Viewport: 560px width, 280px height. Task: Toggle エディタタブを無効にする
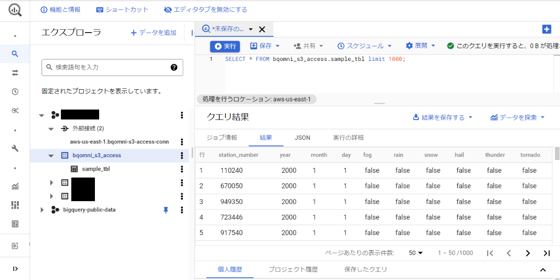coord(205,9)
